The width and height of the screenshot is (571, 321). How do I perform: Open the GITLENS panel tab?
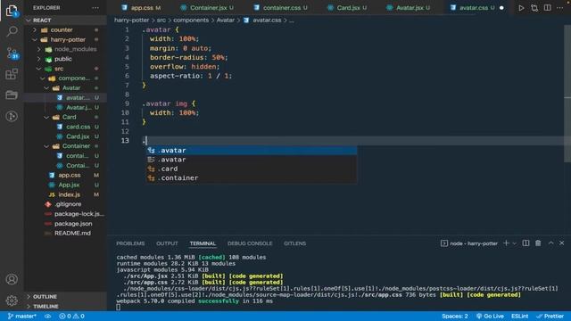point(295,243)
